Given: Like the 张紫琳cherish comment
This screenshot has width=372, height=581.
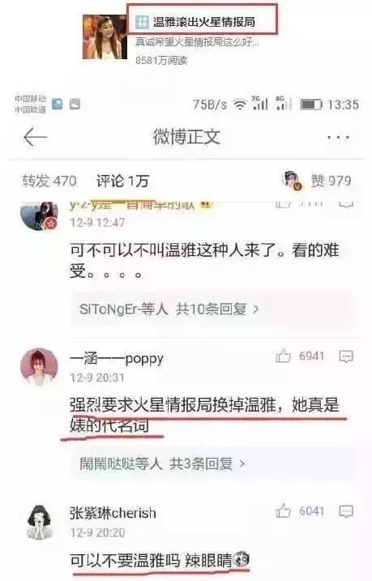Looking at the screenshot, I should pos(283,511).
